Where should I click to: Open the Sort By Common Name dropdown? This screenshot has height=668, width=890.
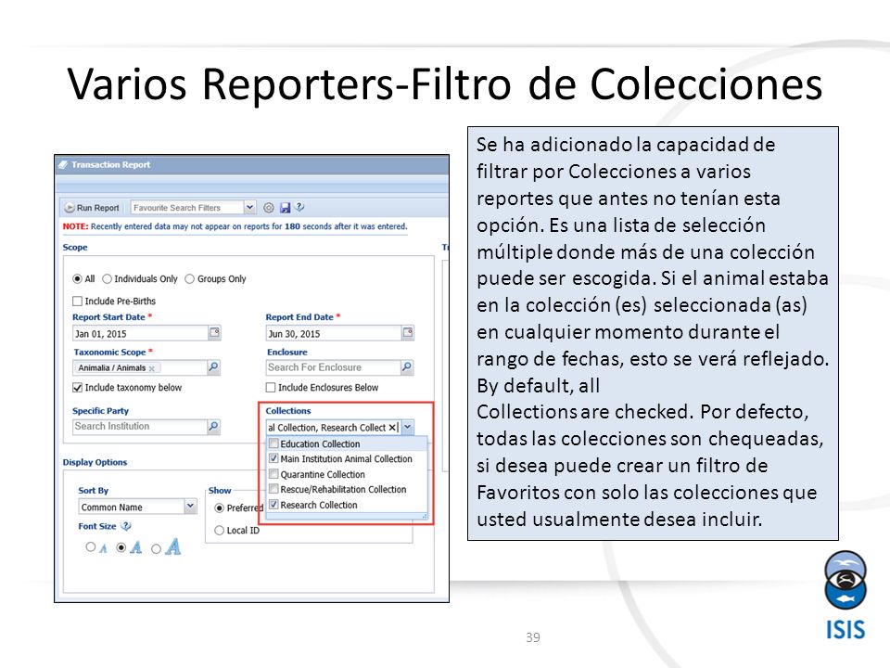[x=190, y=507]
